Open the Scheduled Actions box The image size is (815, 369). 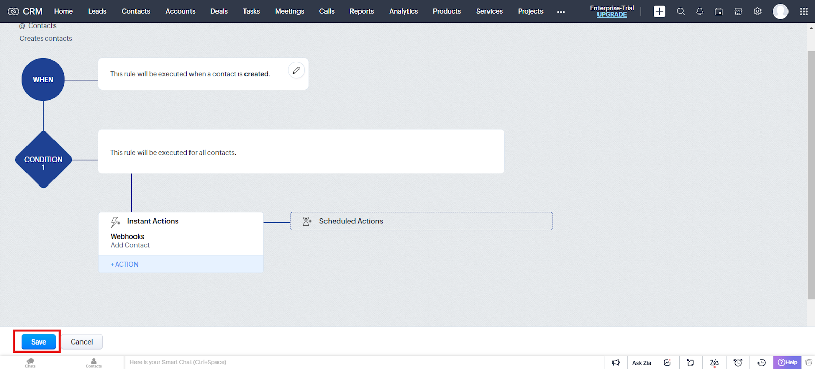coord(421,221)
